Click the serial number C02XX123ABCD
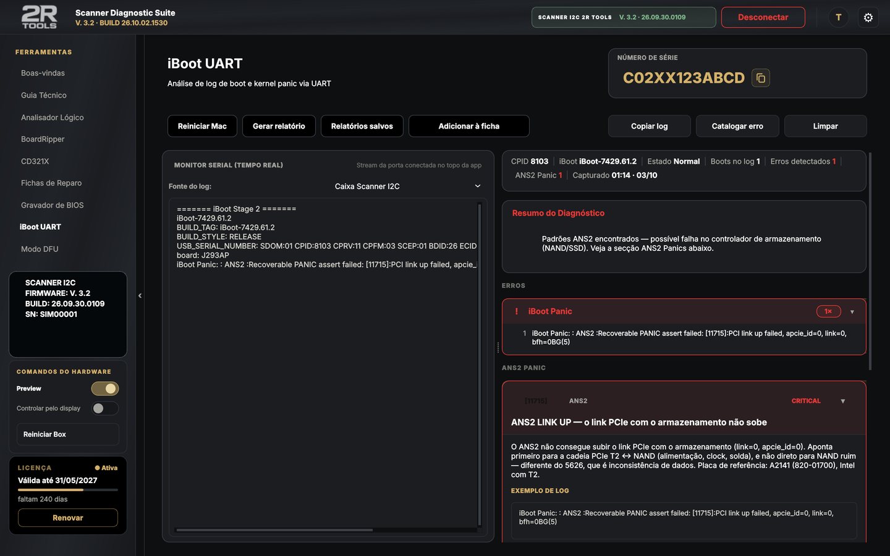The image size is (890, 556). point(684,78)
